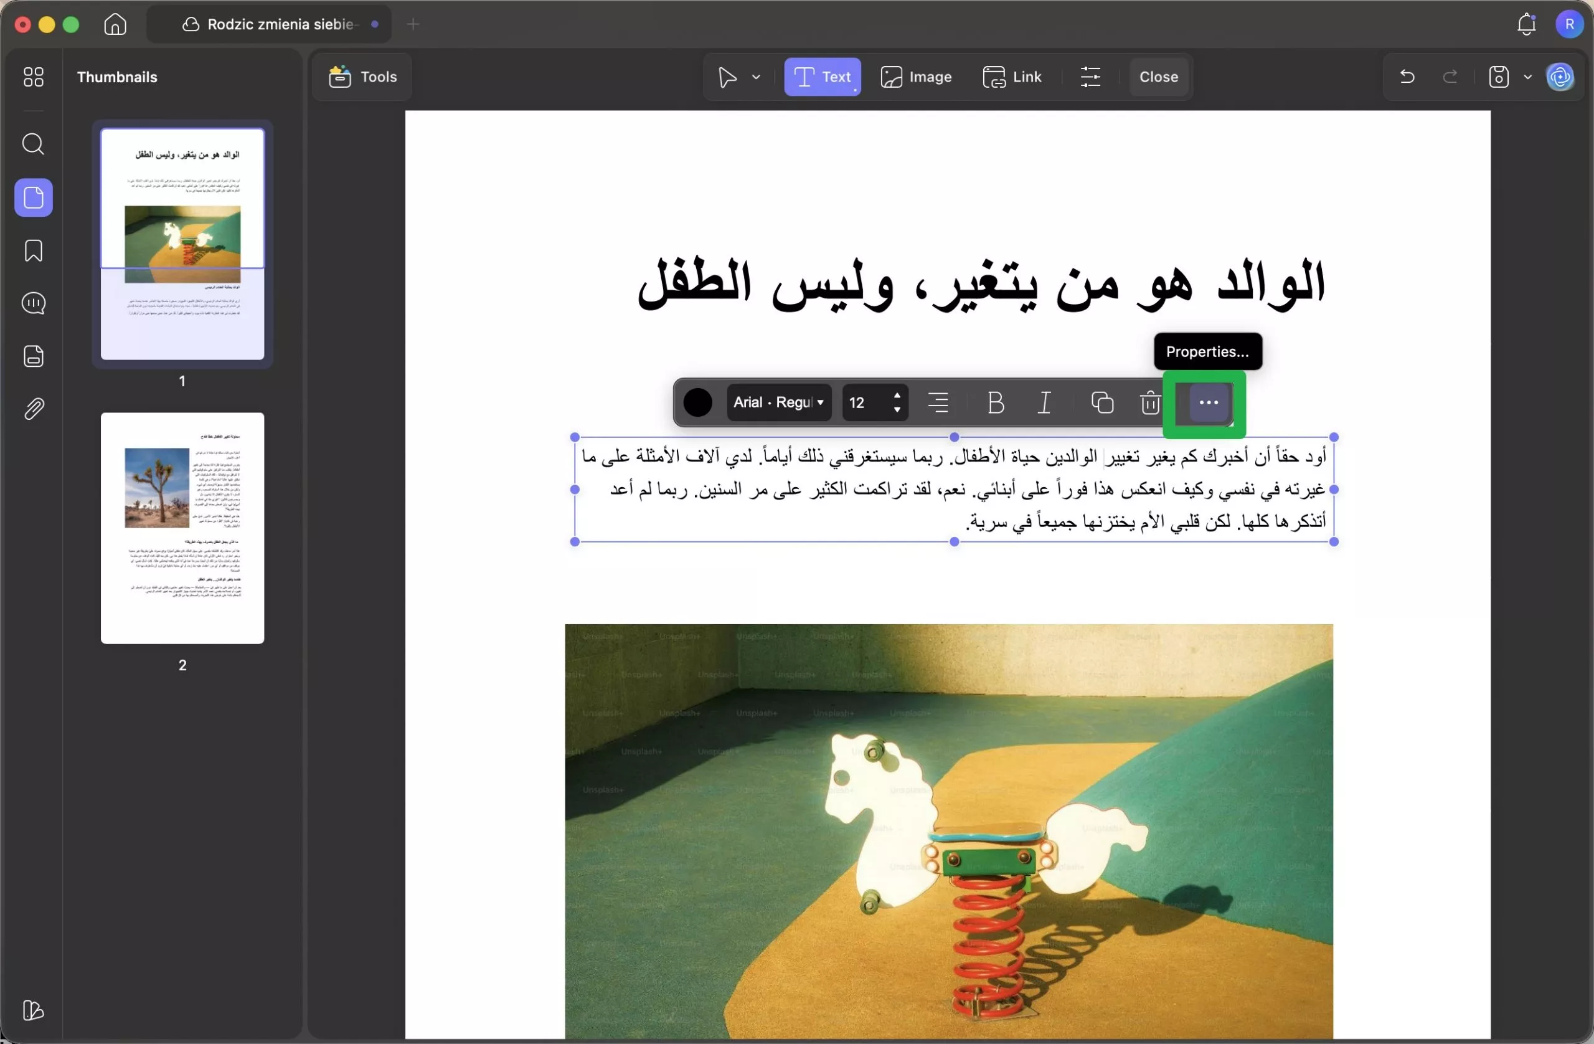Viewport: 1594px width, 1044px height.
Task: Select the Image editing tool
Action: [916, 77]
